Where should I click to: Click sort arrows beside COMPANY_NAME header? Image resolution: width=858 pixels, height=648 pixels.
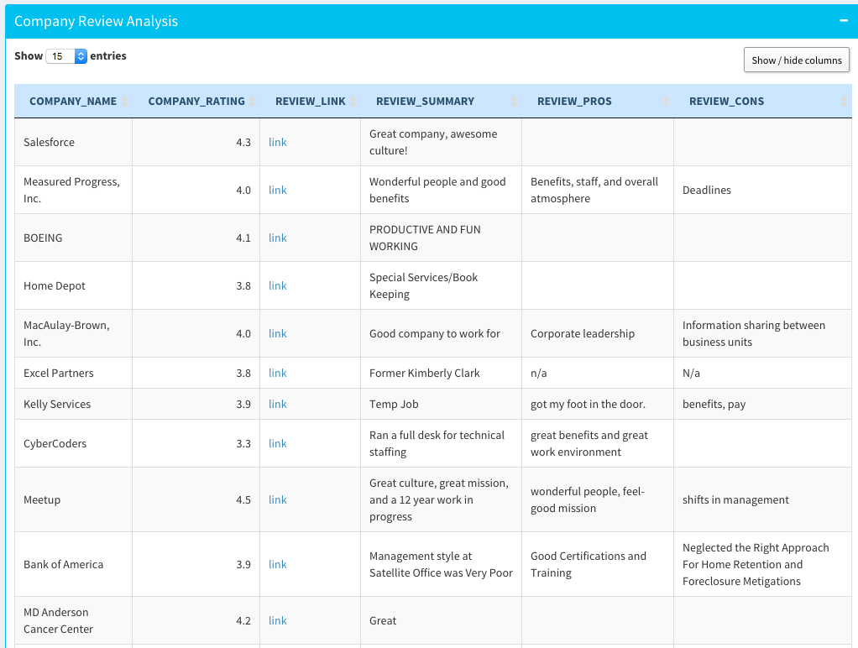click(x=125, y=102)
